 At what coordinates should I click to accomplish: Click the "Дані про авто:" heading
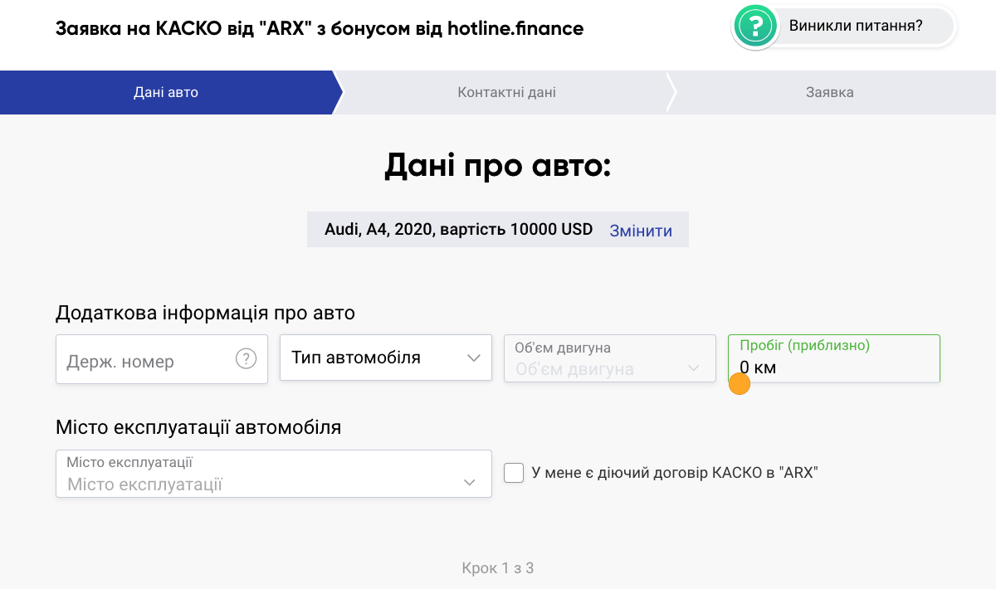498,165
